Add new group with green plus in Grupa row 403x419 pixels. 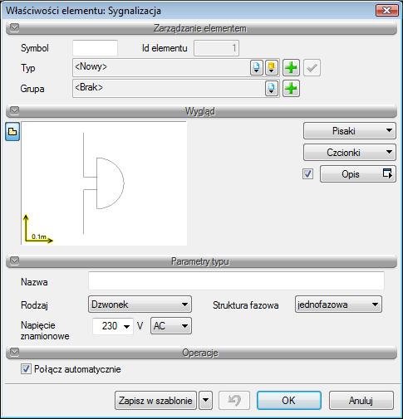click(x=291, y=89)
